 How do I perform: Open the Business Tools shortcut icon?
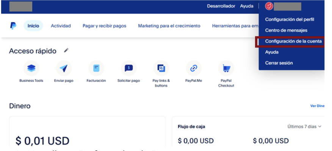click(31, 68)
